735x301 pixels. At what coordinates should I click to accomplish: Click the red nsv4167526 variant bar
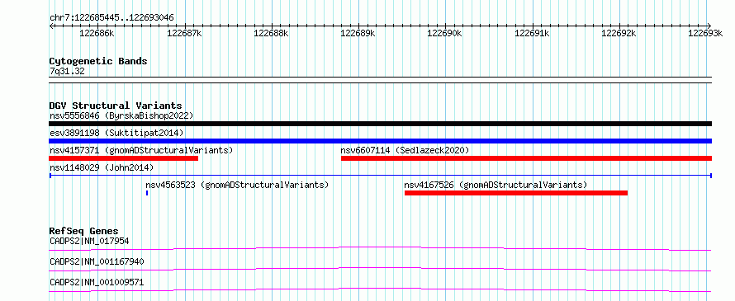[516, 193]
